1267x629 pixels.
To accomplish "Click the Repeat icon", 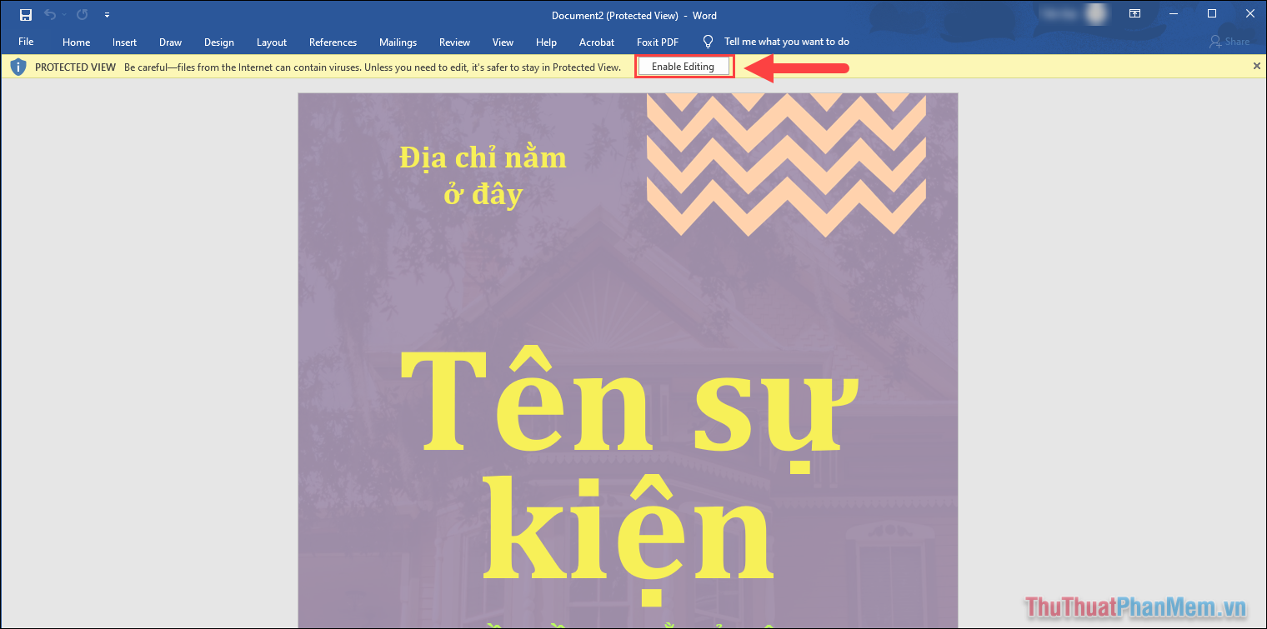I will point(81,14).
